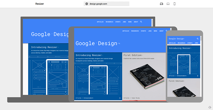213x110 pixels.
Task: Click Article / Case Study label in the tablet preview
Action: coord(132,98)
